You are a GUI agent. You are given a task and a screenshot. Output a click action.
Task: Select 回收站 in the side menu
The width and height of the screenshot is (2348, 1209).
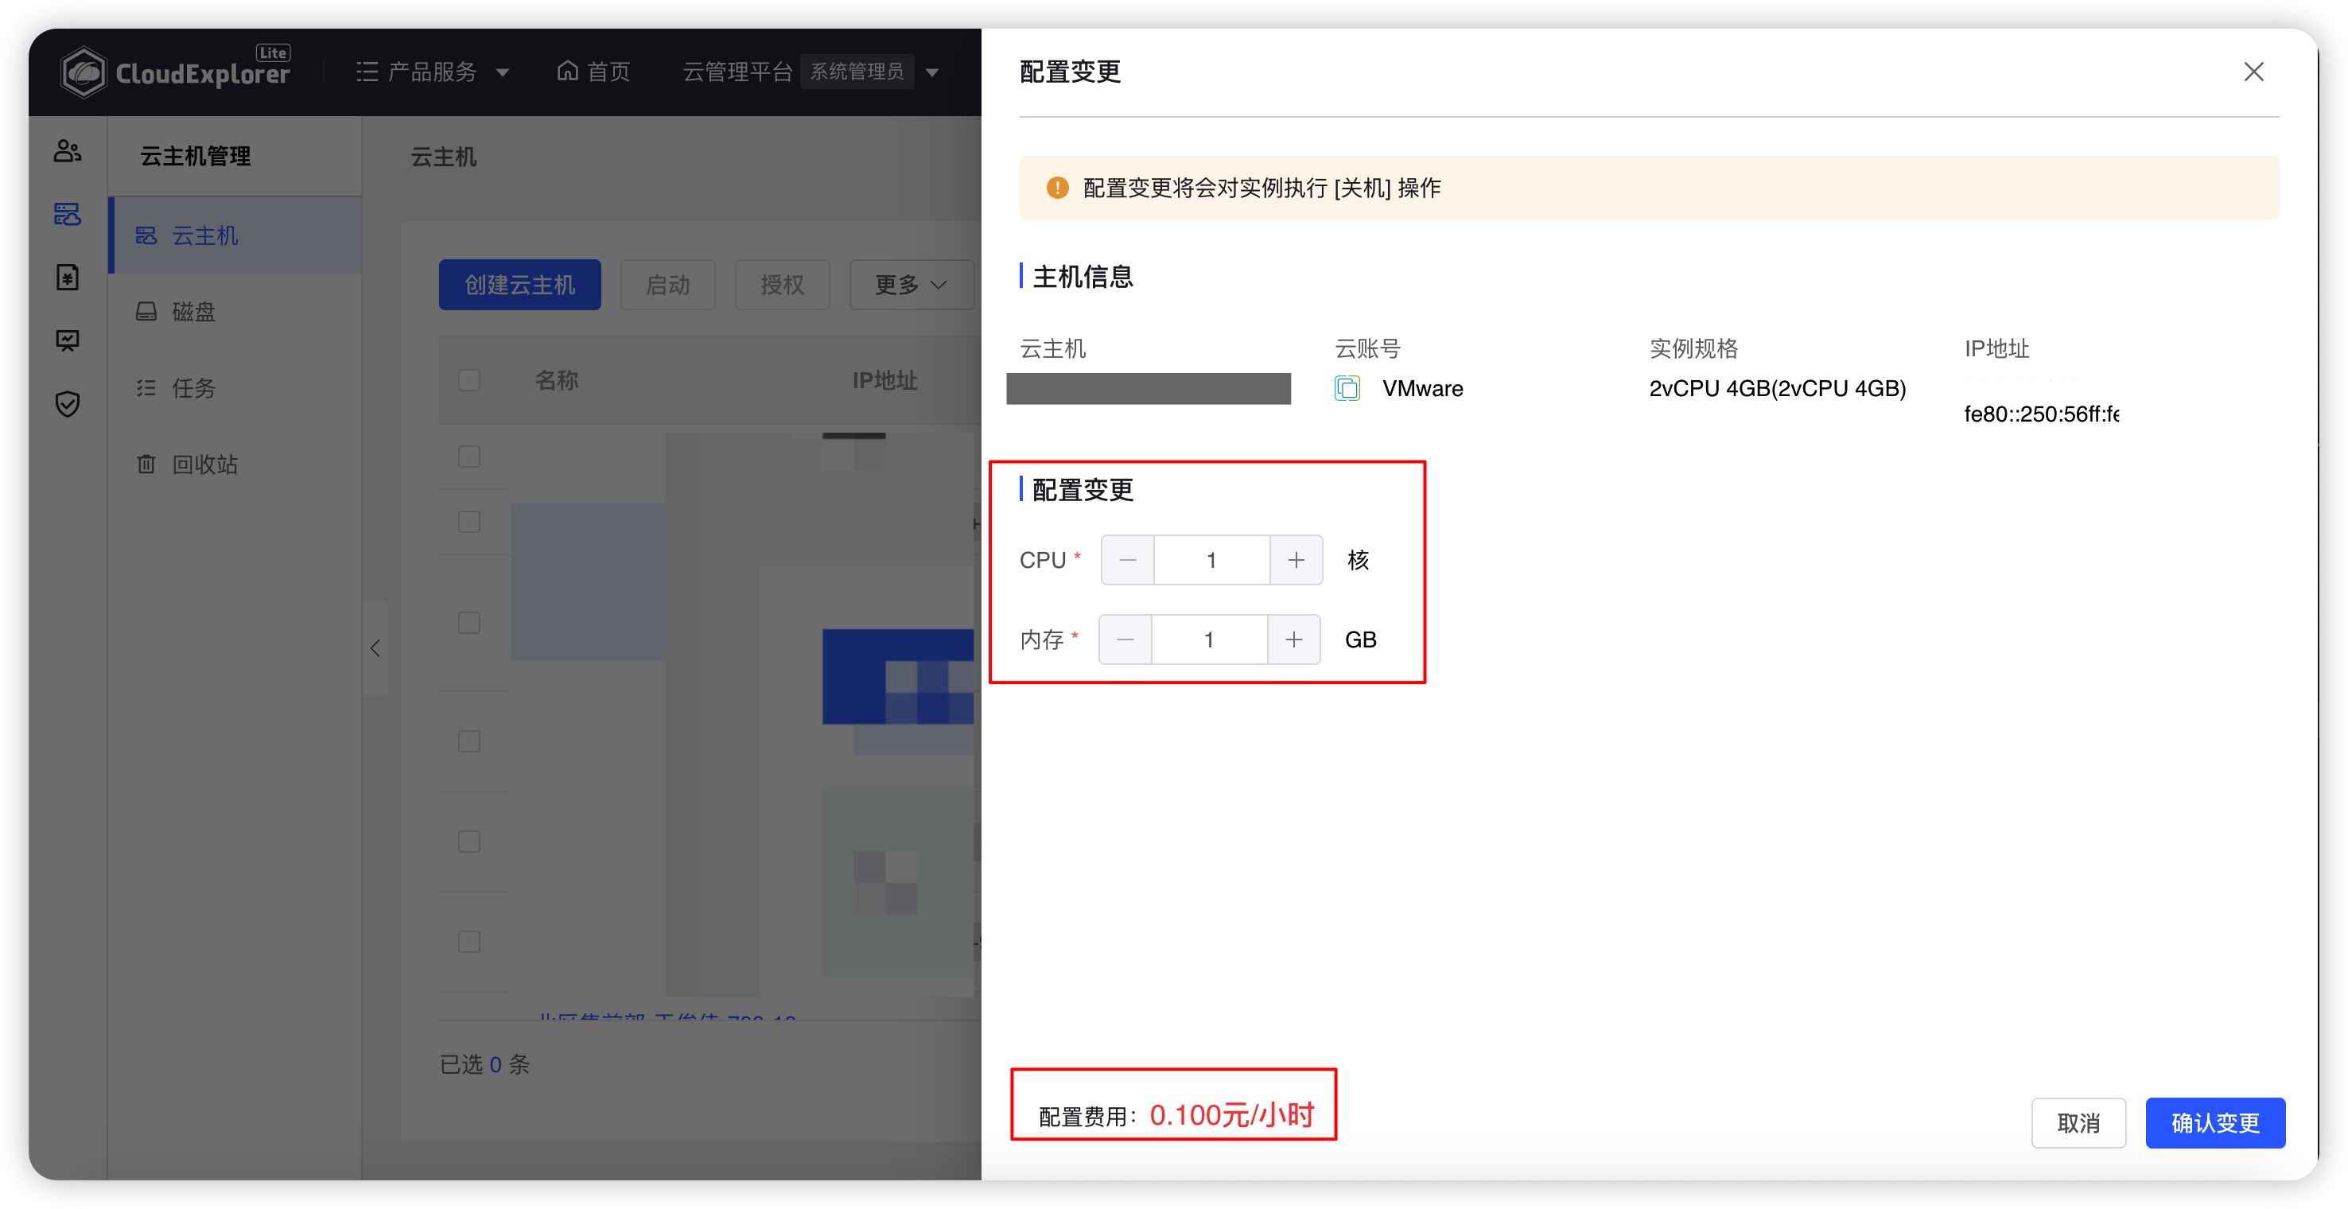click(x=235, y=464)
